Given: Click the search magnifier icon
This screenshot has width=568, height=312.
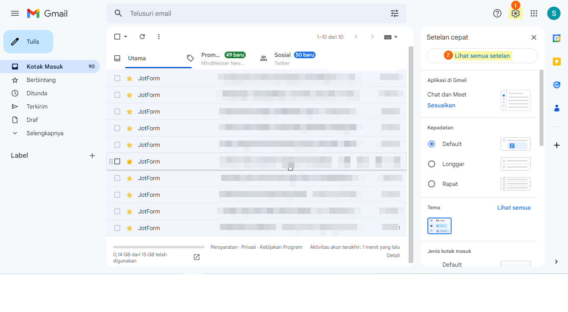Looking at the screenshot, I should [x=119, y=13].
